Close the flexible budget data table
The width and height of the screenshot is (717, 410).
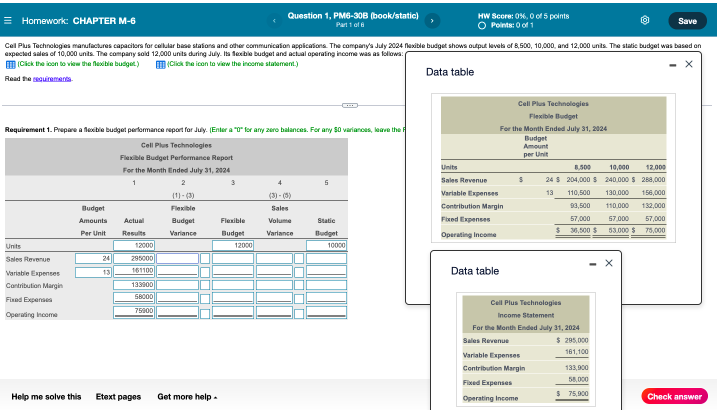click(x=689, y=64)
